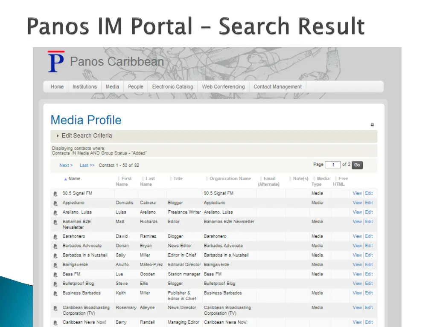
Task: View the Business Barbados contact
Action: point(357,293)
